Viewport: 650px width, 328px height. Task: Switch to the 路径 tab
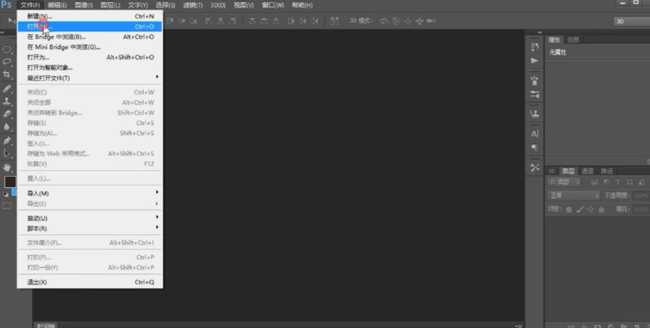(606, 171)
